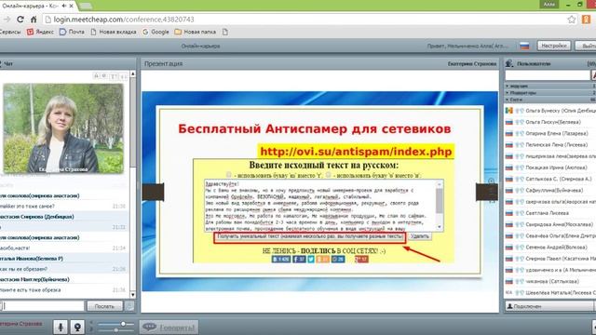Select first radio option about letter replacement
Viewport: 596px width, 335px height.
(228, 174)
